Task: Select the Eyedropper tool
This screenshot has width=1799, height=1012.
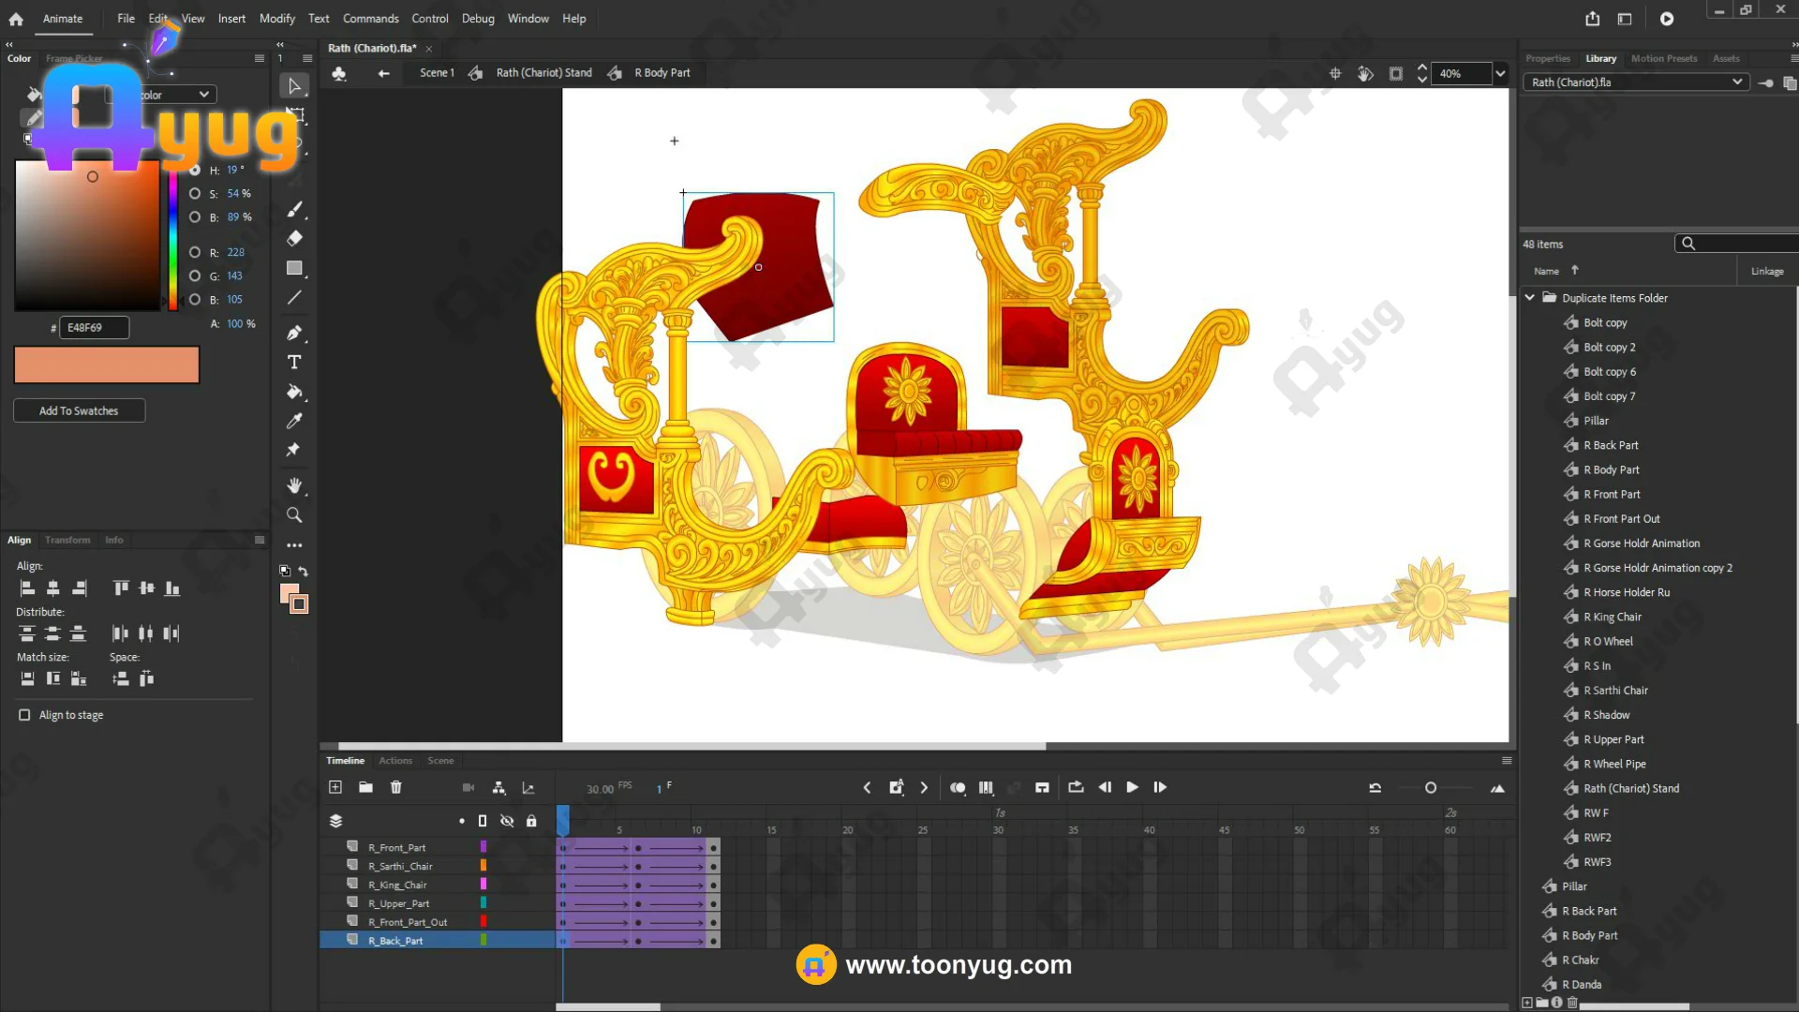Action: tap(294, 422)
